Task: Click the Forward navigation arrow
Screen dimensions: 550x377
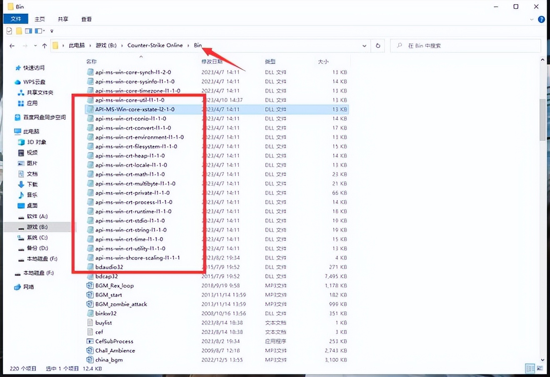Action: click(x=25, y=46)
